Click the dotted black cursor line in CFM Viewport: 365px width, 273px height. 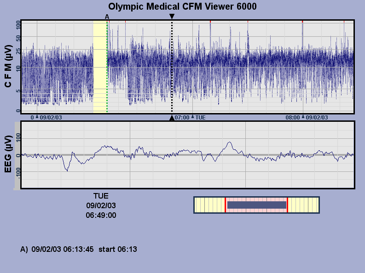pyautogui.click(x=172, y=67)
